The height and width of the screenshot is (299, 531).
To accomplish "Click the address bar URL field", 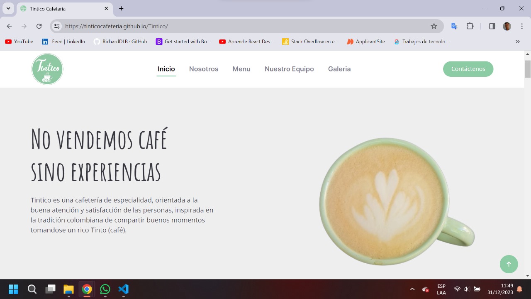I will coord(245,26).
